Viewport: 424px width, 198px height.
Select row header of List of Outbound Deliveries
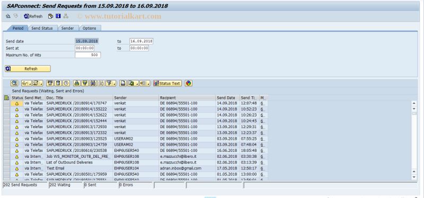pyautogui.click(x=7, y=163)
